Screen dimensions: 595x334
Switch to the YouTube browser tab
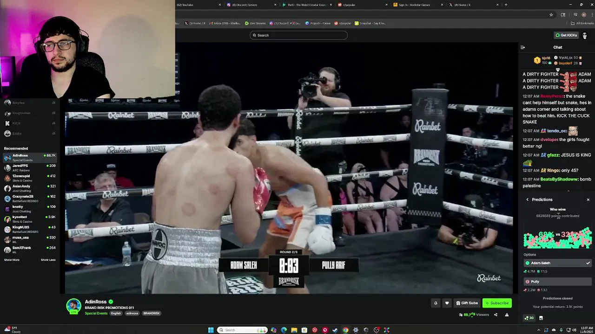click(x=199, y=5)
